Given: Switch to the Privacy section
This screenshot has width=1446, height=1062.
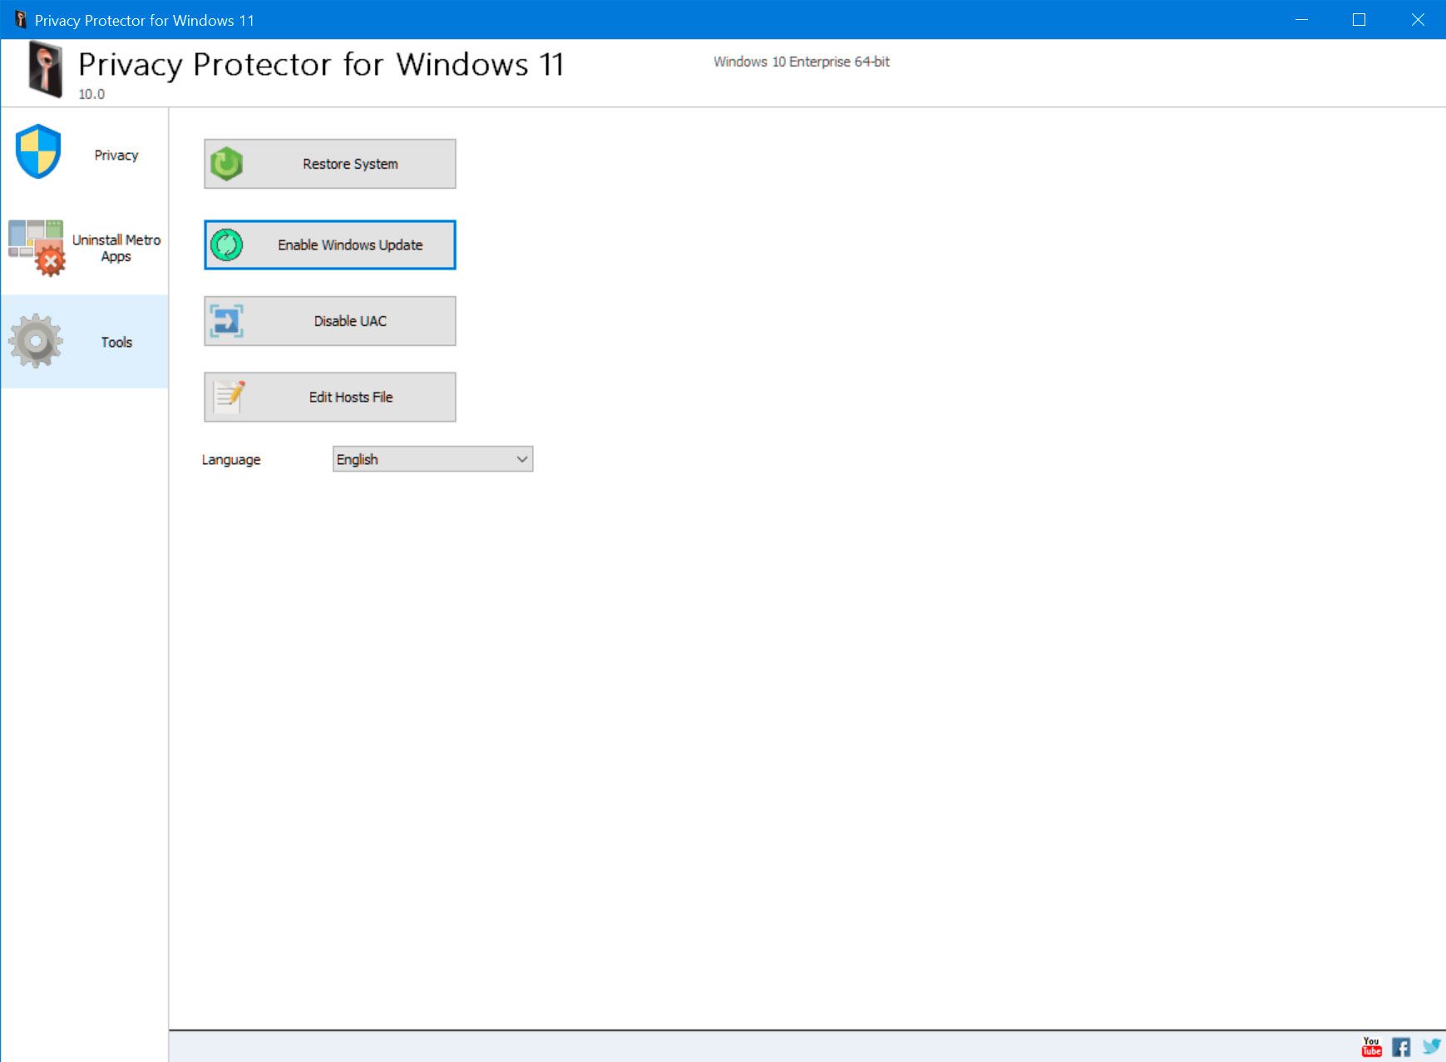Looking at the screenshot, I should (85, 155).
